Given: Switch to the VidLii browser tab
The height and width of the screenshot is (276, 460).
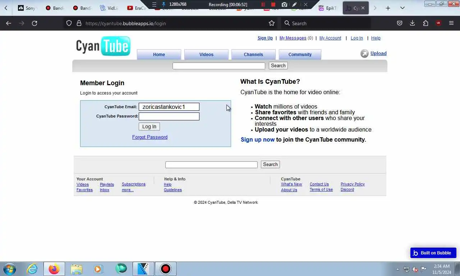Looking at the screenshot, I should coord(109,8).
